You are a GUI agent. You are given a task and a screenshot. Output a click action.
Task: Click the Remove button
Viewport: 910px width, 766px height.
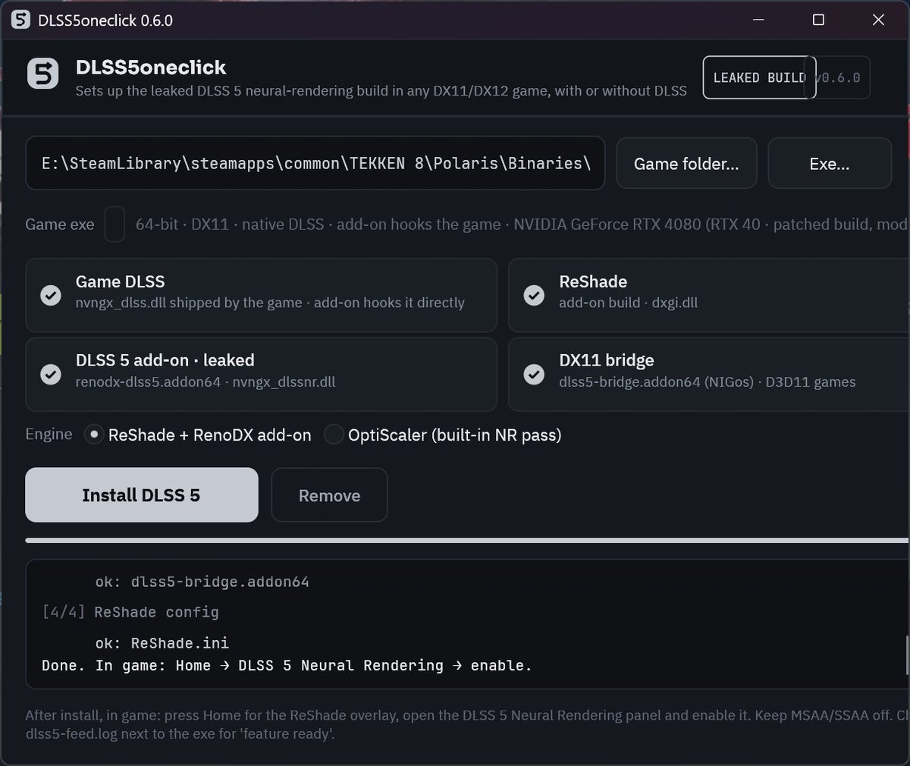(329, 495)
